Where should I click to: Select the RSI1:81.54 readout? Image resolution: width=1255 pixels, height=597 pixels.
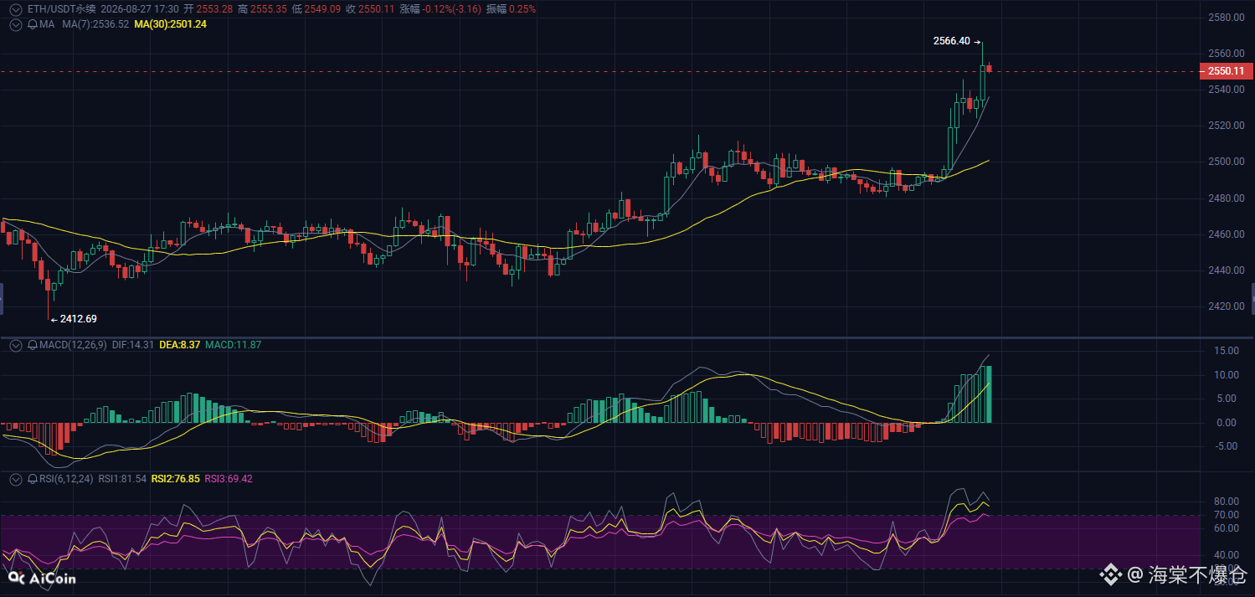point(122,480)
